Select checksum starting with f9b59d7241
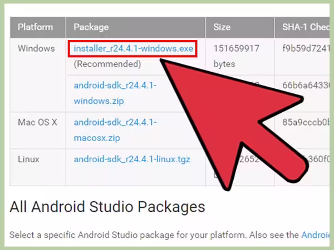Image resolution: width=334 pixels, height=250 pixels. [306, 48]
